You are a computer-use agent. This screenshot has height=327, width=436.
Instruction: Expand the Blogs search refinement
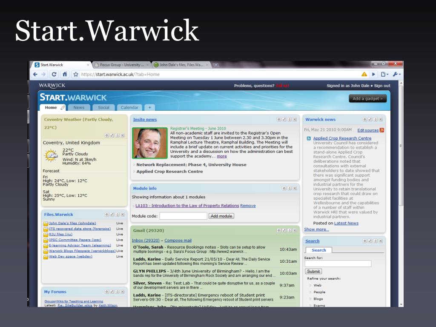[x=310, y=299]
